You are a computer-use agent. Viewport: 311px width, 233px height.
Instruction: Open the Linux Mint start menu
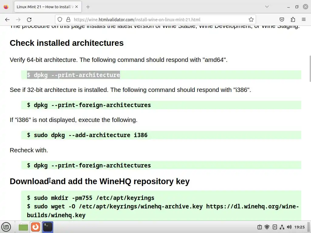(x=6, y=227)
